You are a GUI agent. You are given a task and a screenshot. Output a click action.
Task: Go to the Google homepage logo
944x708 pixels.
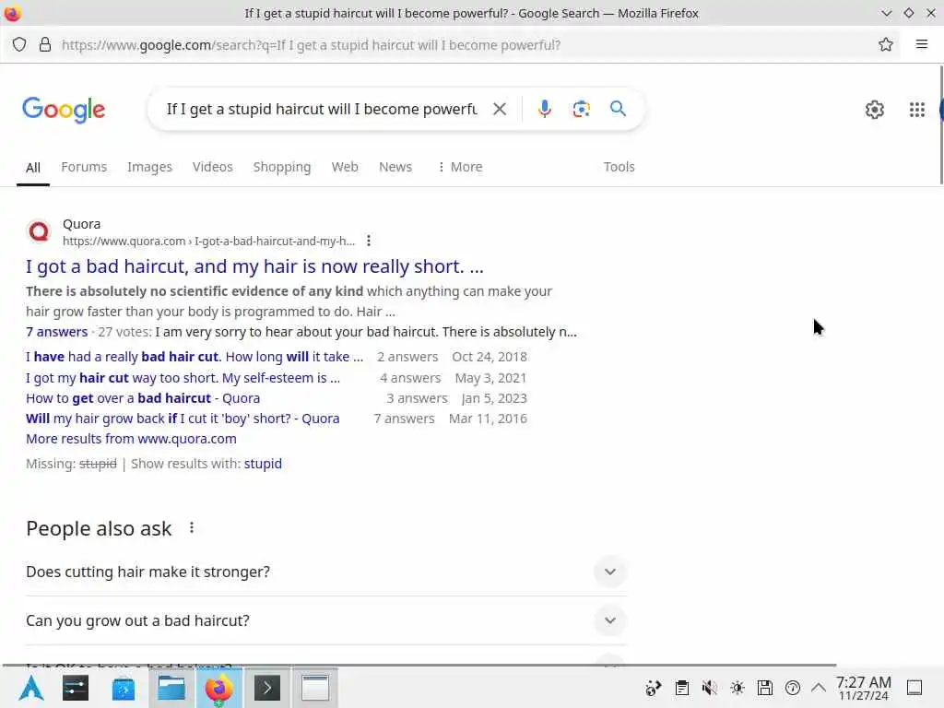64,110
